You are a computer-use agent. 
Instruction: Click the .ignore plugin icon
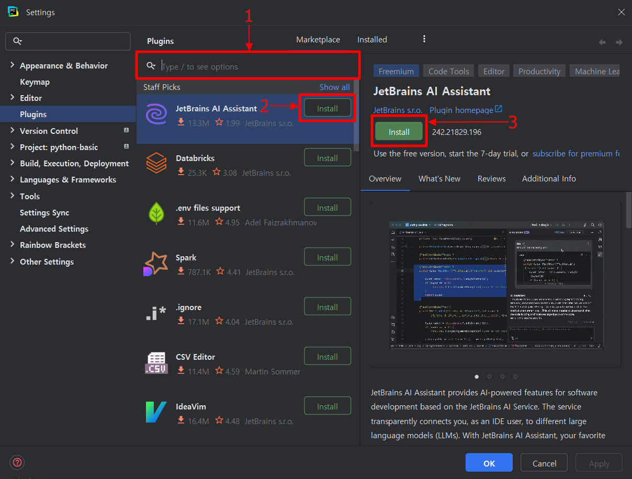(156, 313)
